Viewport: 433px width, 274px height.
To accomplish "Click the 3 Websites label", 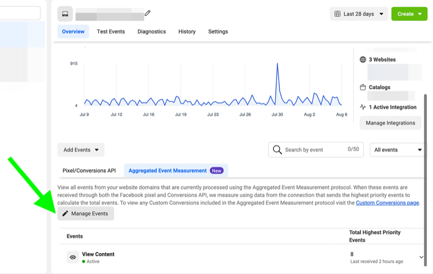I will (382, 59).
